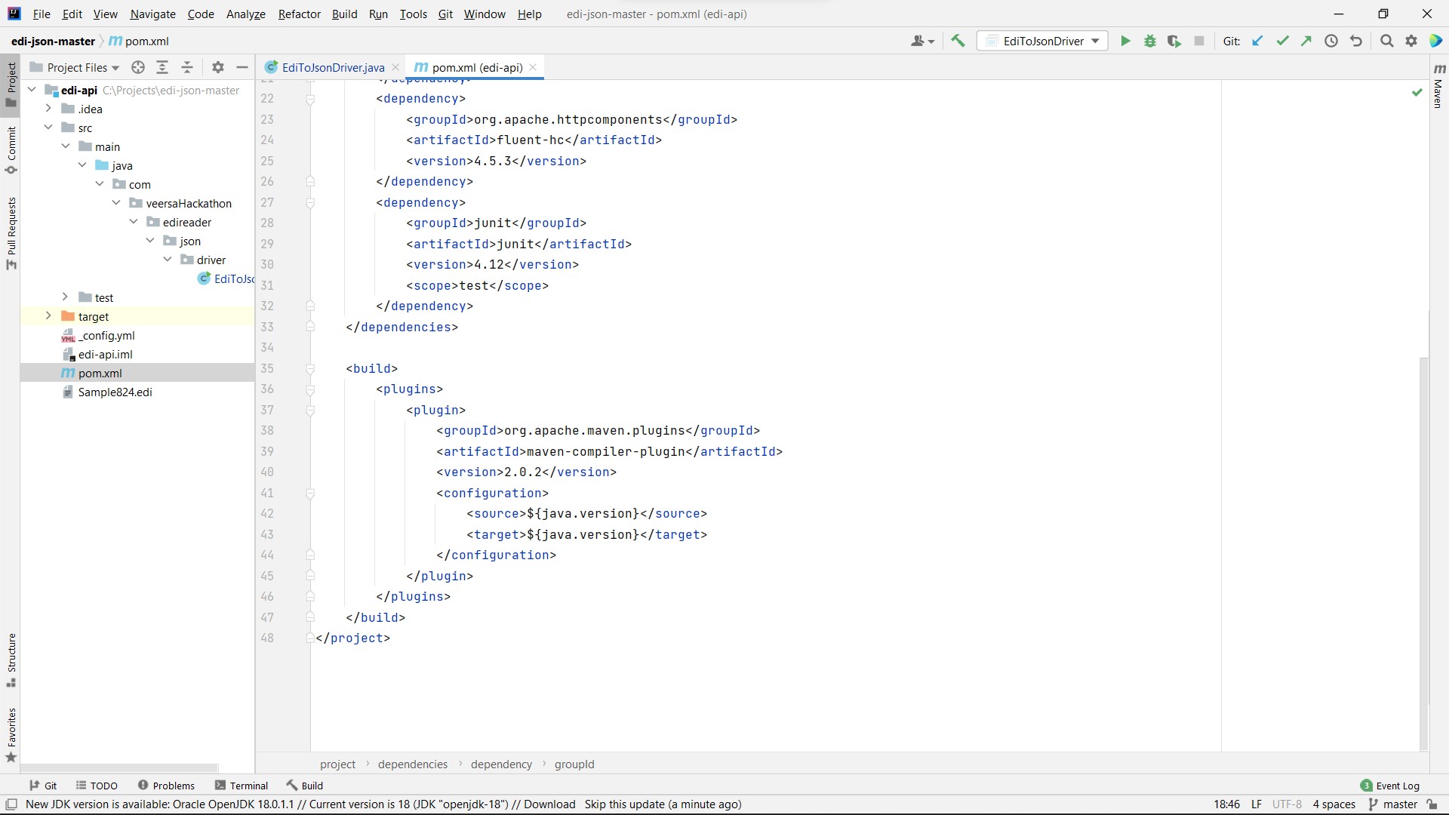Expand the test folder in the project tree
This screenshot has width=1449, height=815.
point(66,297)
